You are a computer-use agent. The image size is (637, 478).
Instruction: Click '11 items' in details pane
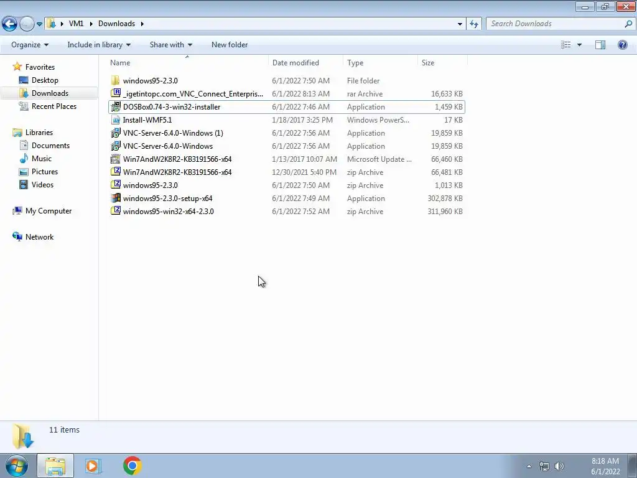point(64,429)
